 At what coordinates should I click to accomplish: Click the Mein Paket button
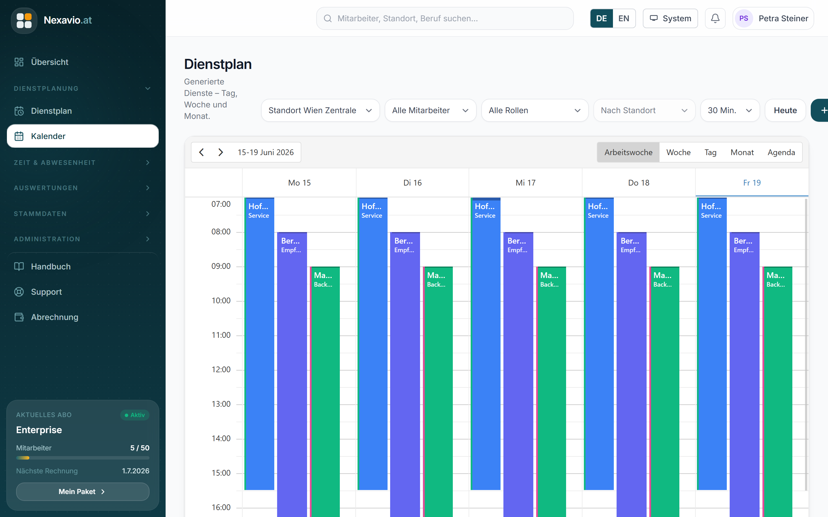tap(83, 492)
